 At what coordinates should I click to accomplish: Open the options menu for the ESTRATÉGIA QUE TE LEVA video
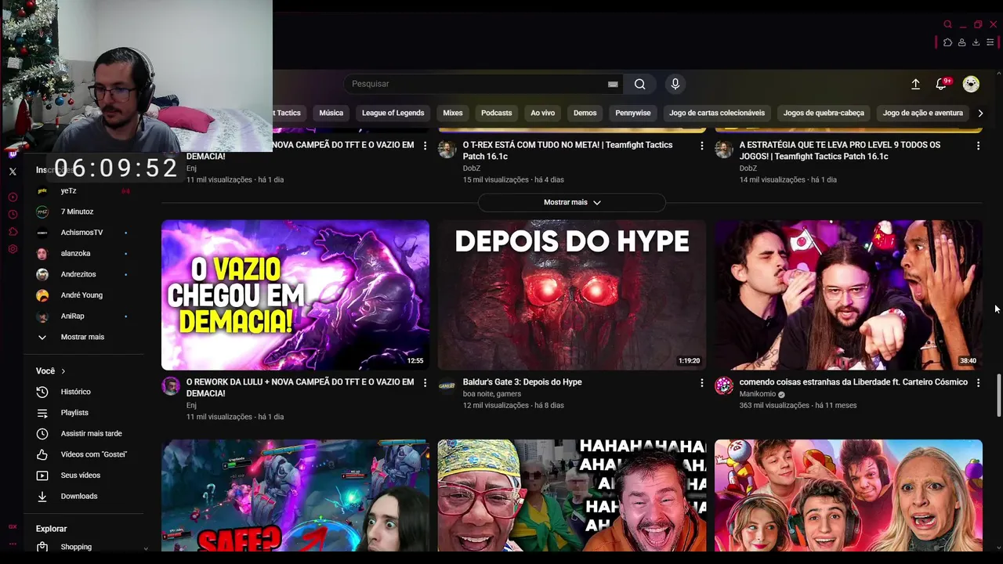coord(978,146)
